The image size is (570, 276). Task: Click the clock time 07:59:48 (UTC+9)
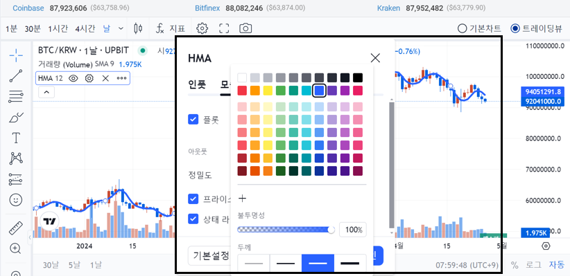click(x=467, y=265)
